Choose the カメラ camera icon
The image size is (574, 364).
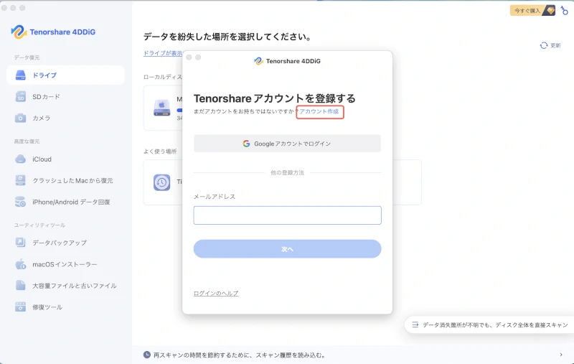pos(21,118)
